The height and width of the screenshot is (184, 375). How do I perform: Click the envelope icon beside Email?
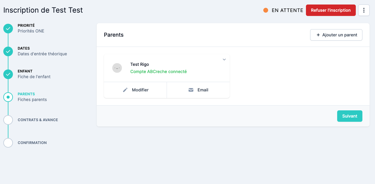click(191, 90)
